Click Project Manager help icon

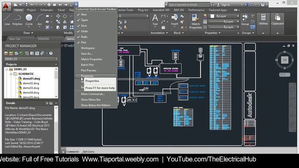click(x=51, y=53)
